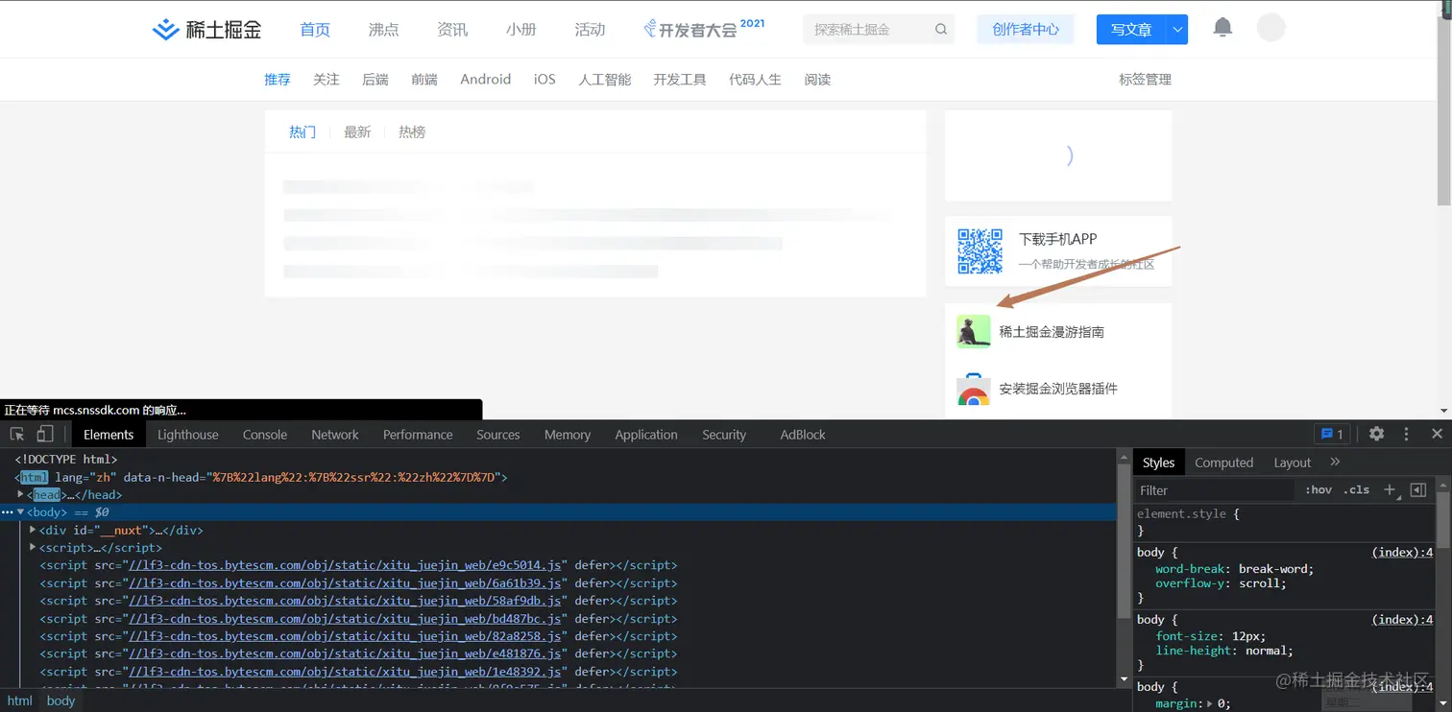This screenshot has width=1452, height=712.
Task: Collapse the body element node
Action: pyautogui.click(x=21, y=512)
